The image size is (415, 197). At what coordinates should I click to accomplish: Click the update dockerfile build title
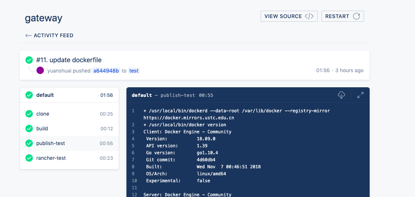69,60
